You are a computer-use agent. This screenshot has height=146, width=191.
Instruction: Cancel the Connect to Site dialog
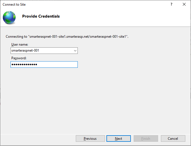(173, 138)
